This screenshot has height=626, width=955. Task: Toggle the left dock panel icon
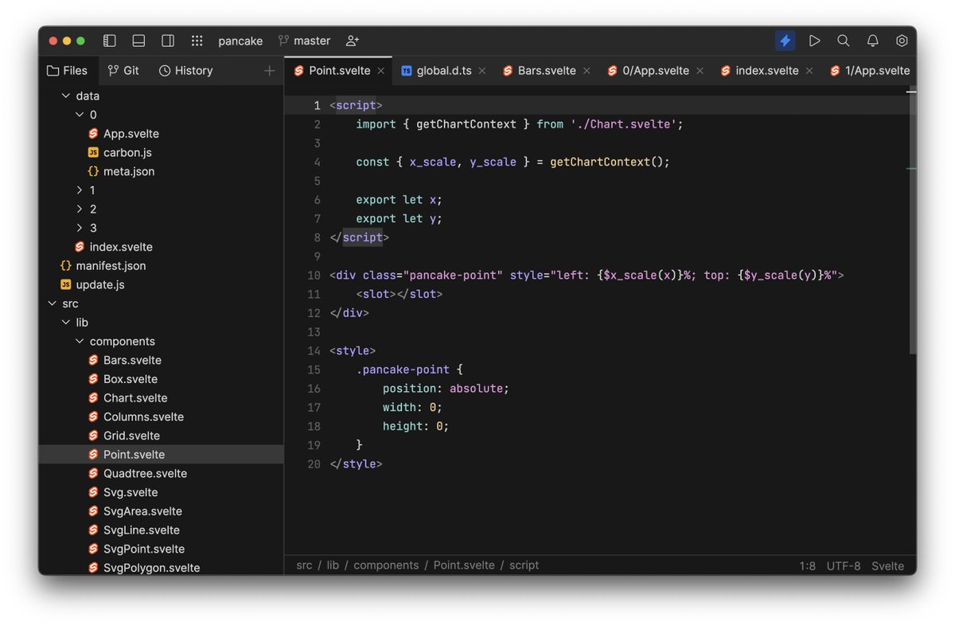coord(109,40)
